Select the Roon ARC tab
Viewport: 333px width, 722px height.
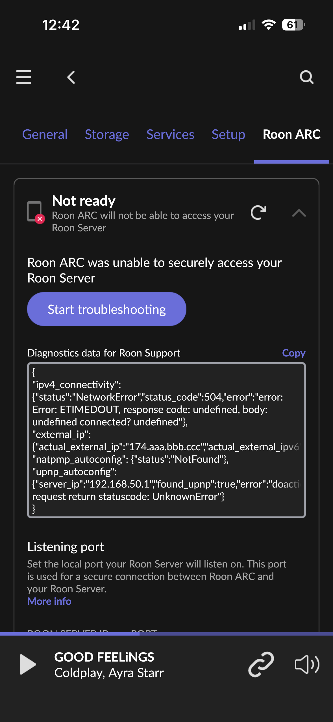(x=291, y=134)
